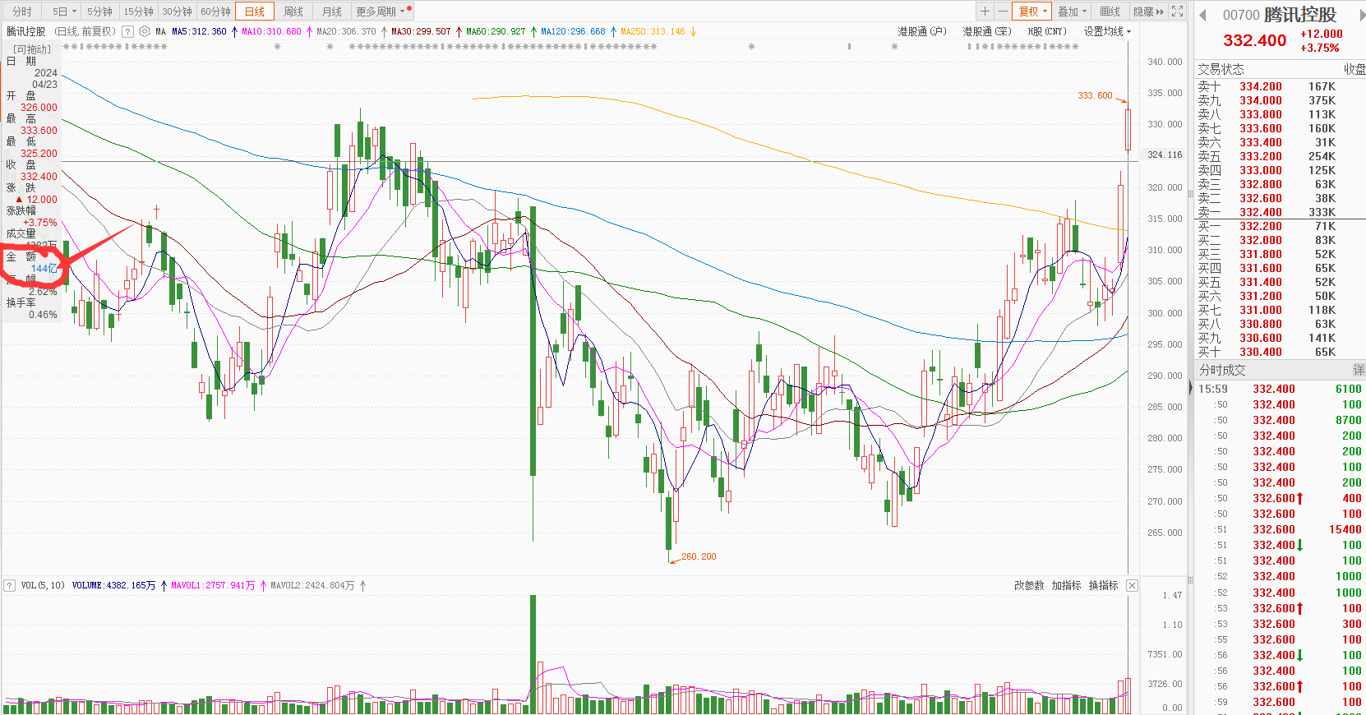Switch to 15分钟 chart period
Viewport: 1366px width, 715px height.
pyautogui.click(x=139, y=12)
